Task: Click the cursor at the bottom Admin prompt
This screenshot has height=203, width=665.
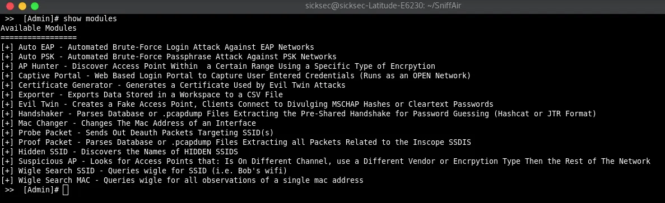Action: pos(66,190)
